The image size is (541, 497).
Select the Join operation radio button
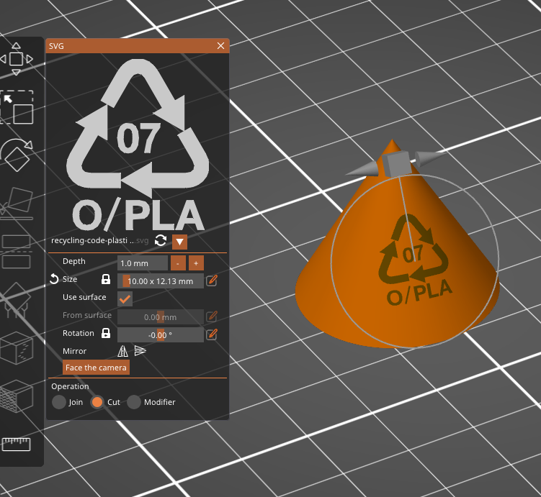59,402
